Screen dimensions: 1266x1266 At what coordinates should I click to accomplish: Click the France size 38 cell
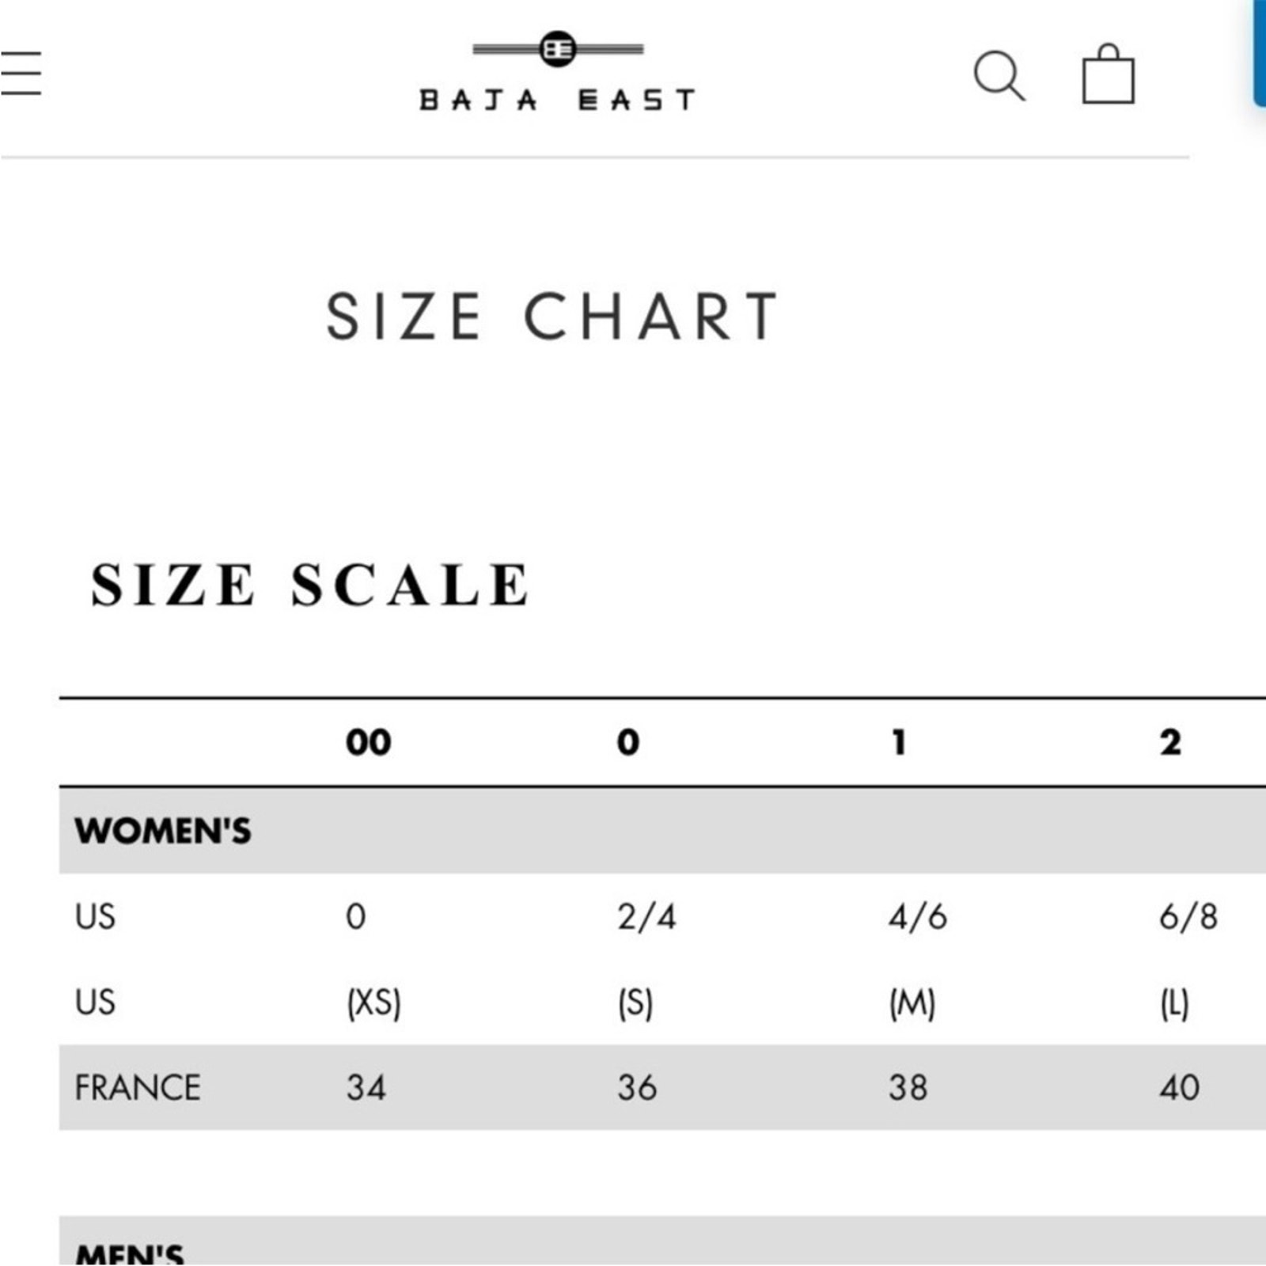pyautogui.click(x=908, y=1087)
